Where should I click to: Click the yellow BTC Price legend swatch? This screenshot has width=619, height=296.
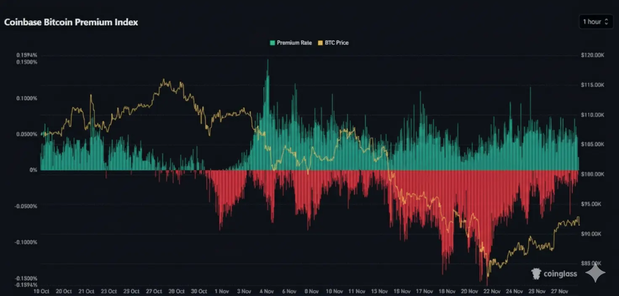[x=321, y=43]
